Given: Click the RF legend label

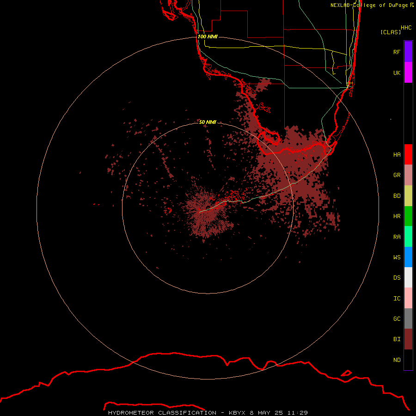Looking at the screenshot, I should pos(397,52).
